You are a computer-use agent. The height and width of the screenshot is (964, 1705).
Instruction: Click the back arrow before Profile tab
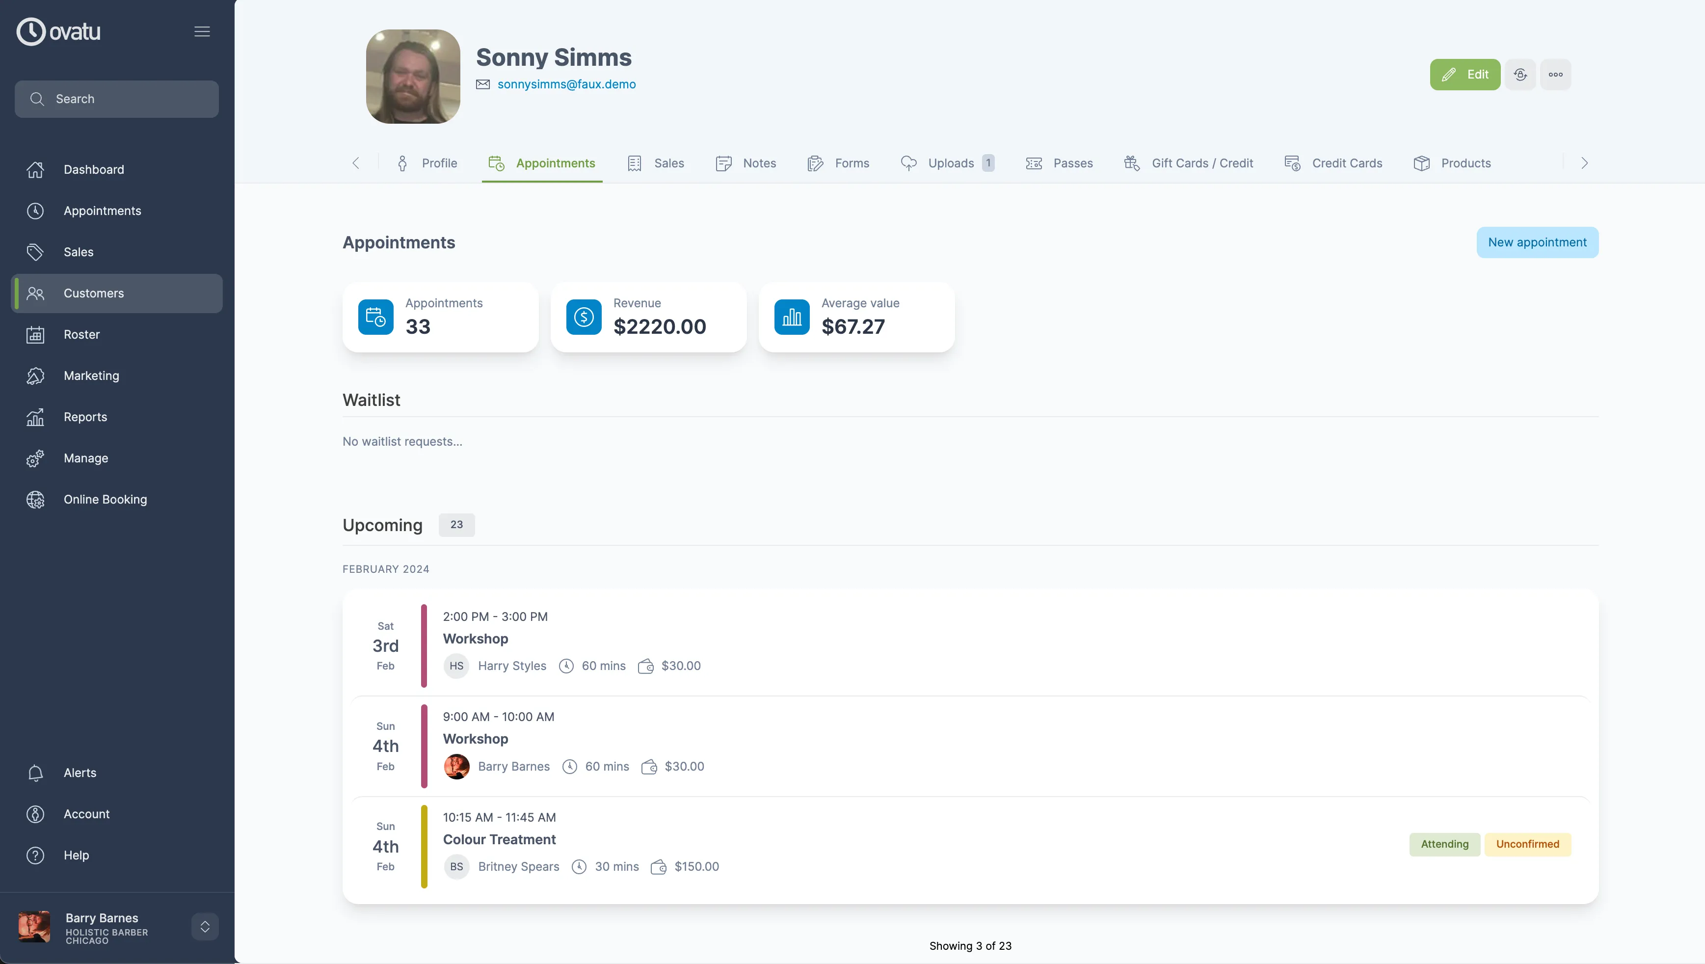click(x=356, y=163)
